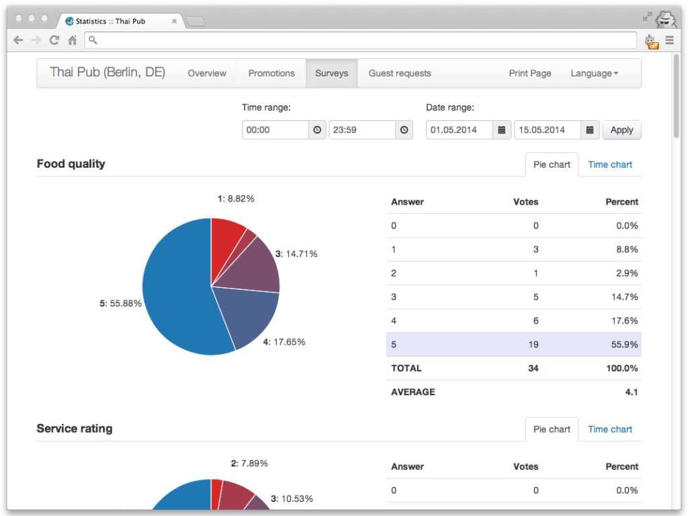Go forward to the next page
688x516 pixels.
pos(36,40)
